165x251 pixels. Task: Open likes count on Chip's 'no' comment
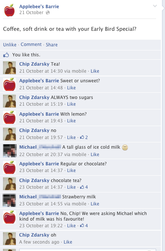pos(84,137)
